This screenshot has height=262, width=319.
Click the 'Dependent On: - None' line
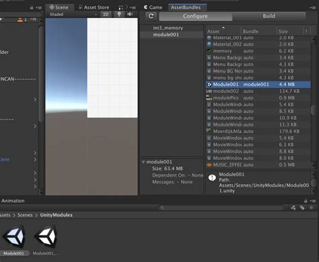click(178, 175)
